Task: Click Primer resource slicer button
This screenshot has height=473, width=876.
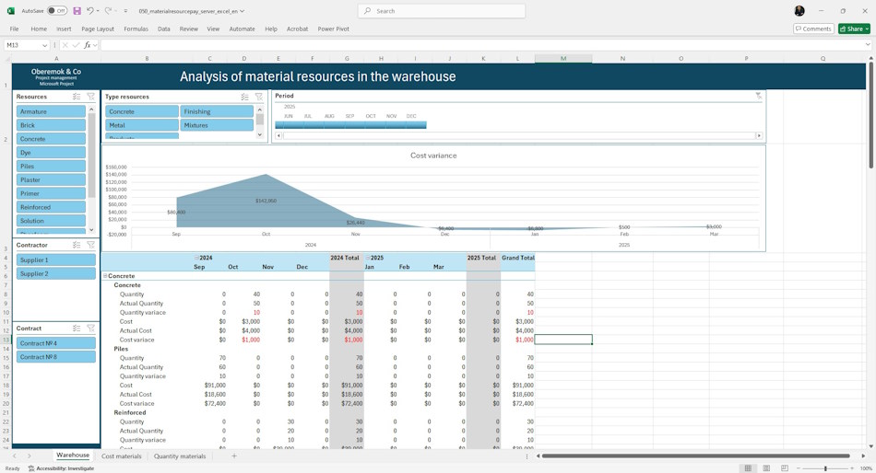Action: pos(51,193)
